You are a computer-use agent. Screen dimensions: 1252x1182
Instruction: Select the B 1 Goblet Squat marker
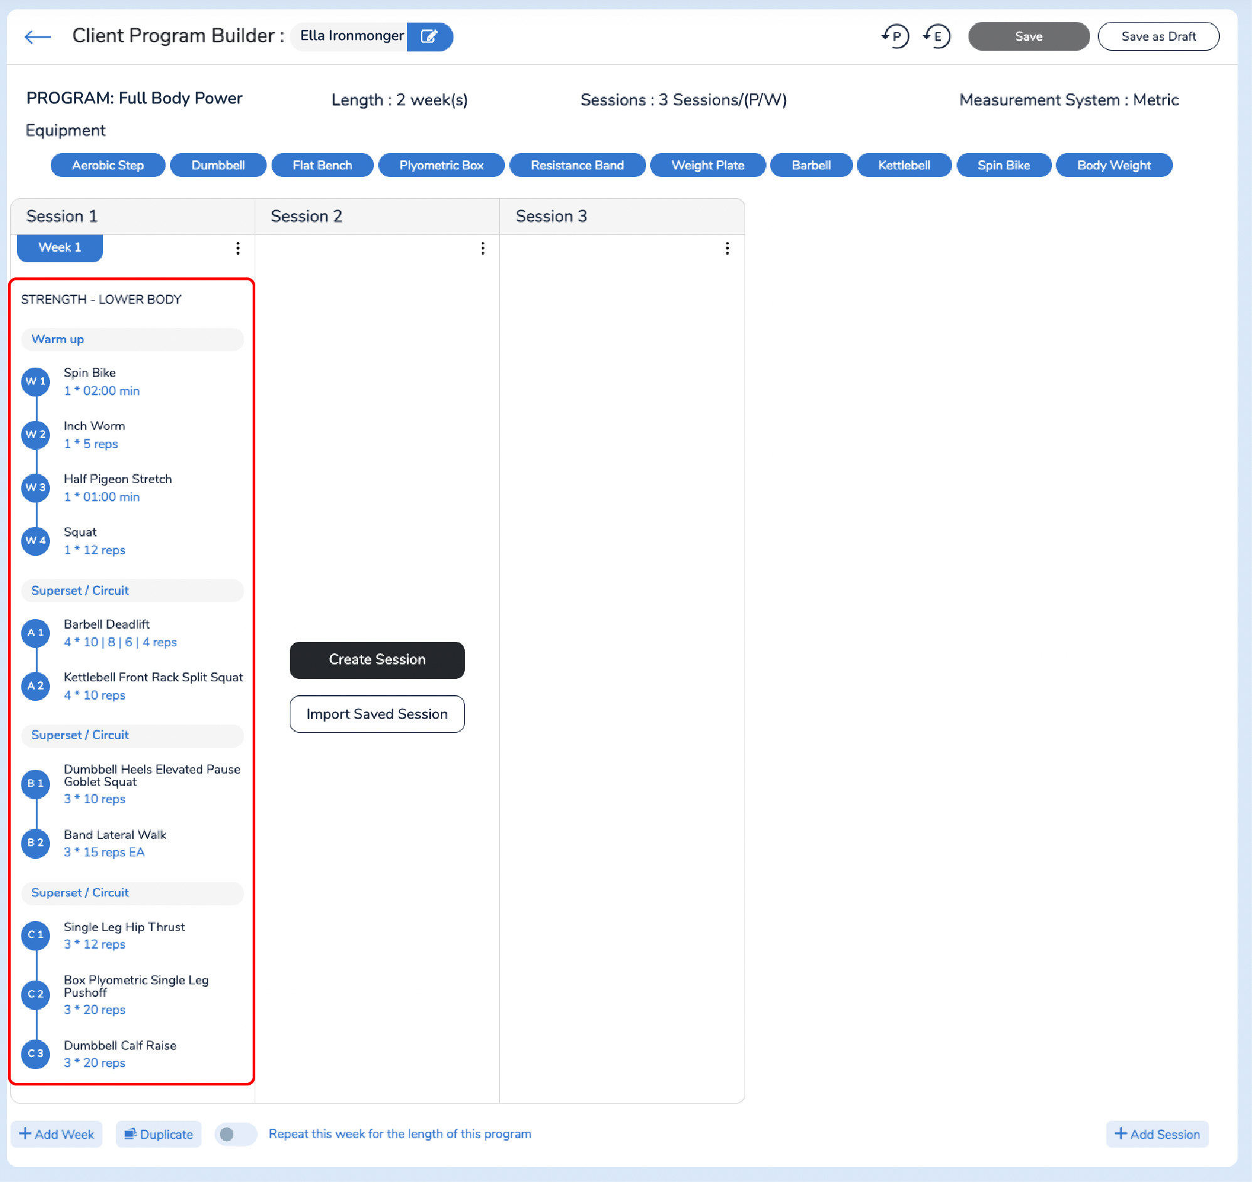click(x=36, y=784)
